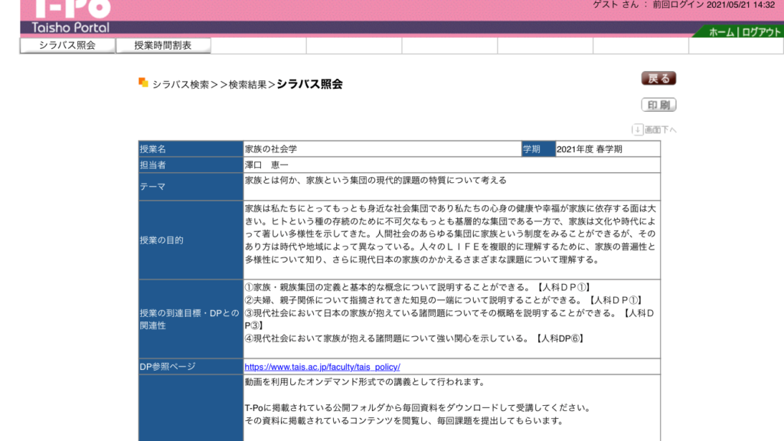The height and width of the screenshot is (441, 784).
Task: Click the 2021年度 春学期 term cell
Action: click(590, 149)
